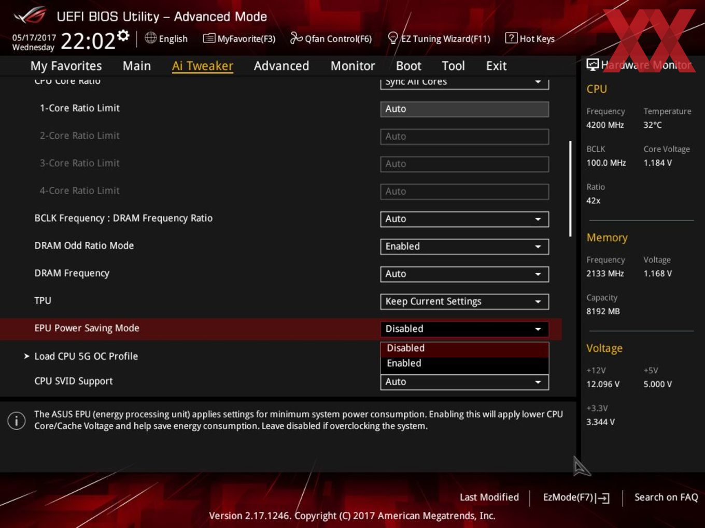705x528 pixels.
Task: Click the 12.096 V reading
Action: (603, 384)
